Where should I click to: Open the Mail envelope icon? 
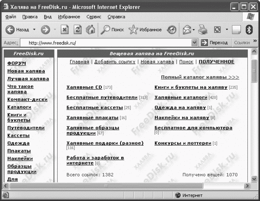click(187, 30)
